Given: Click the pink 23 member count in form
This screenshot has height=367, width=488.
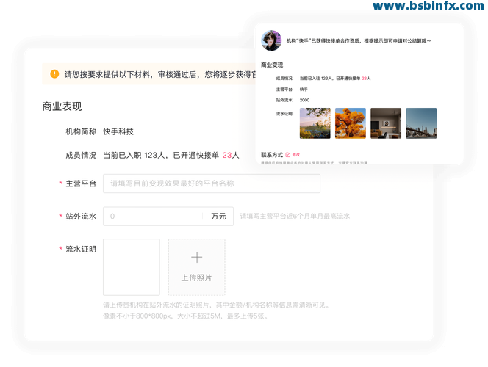Looking at the screenshot, I should click(227, 155).
